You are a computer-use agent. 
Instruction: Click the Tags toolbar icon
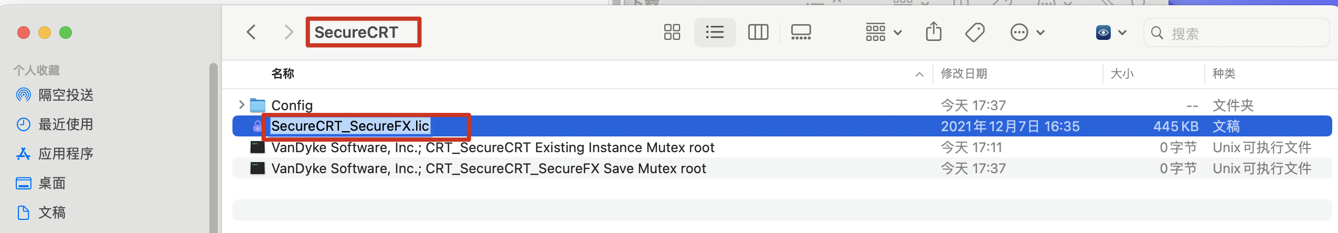[x=974, y=33]
